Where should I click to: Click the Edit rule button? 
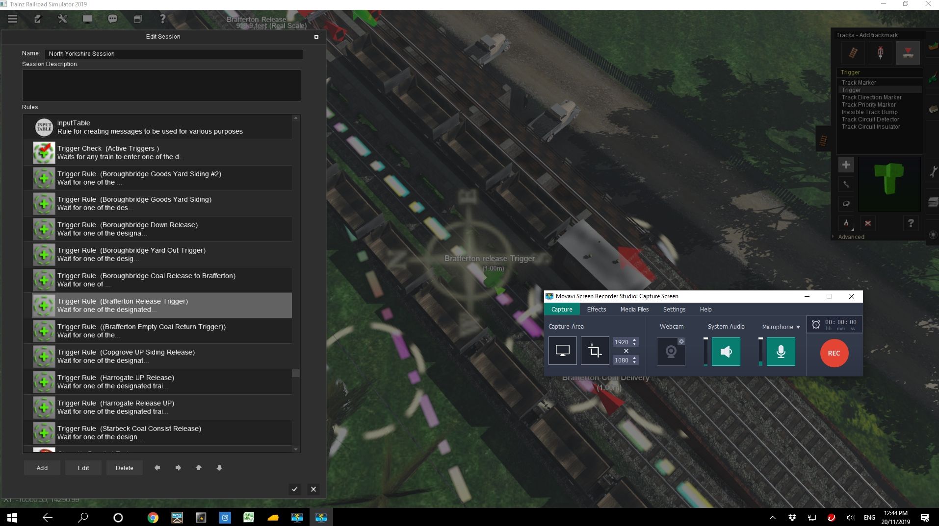[x=83, y=468]
